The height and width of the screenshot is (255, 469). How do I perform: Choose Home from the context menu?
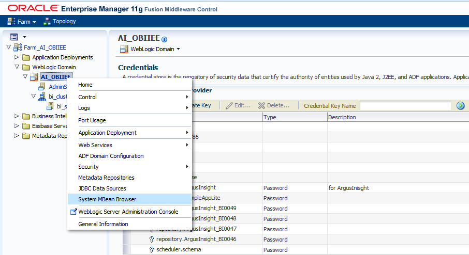(129, 85)
